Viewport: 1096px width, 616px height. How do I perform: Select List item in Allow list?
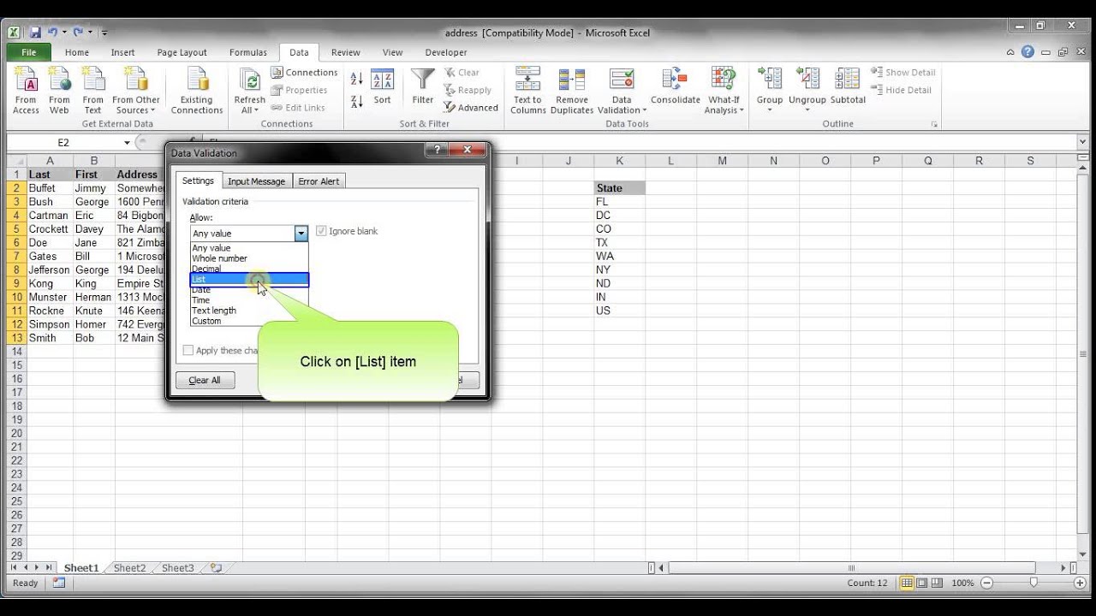click(x=248, y=280)
